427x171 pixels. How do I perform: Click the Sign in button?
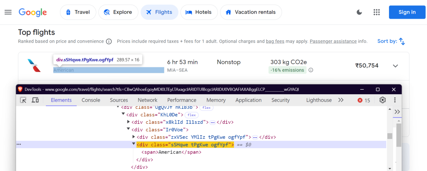click(x=407, y=12)
